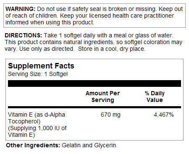Select the 670 mg amount value
Screen dimensions: 189x154
(x=110, y=115)
